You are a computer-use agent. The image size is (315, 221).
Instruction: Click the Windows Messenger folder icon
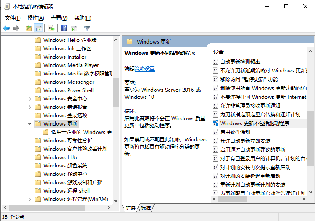pyautogui.click(x=38, y=82)
